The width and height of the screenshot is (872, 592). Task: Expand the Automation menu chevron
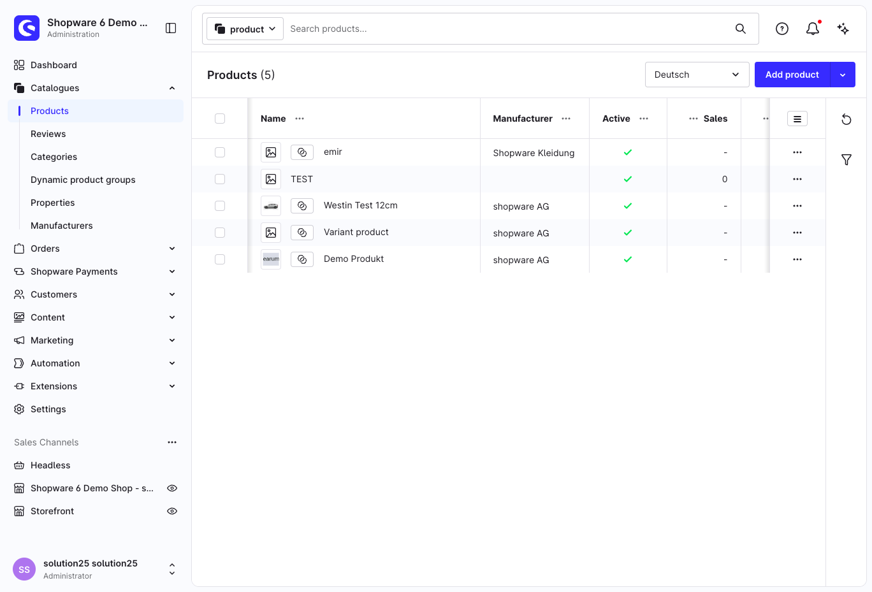tap(172, 363)
